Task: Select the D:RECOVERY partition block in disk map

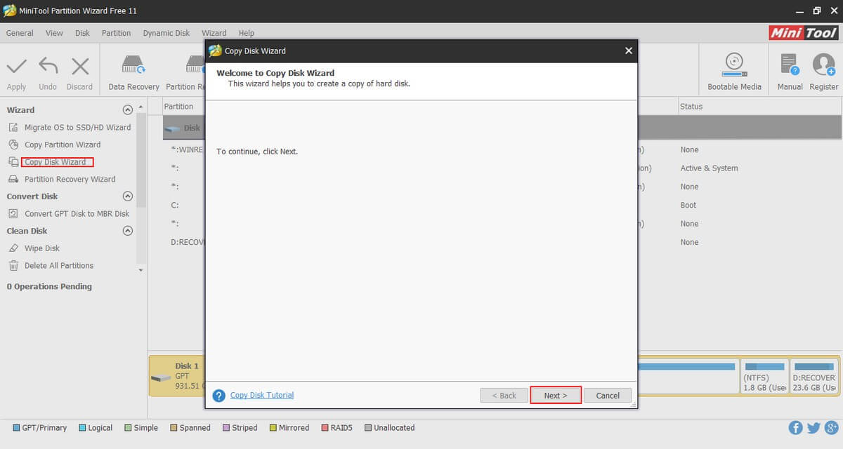Action: (x=814, y=377)
